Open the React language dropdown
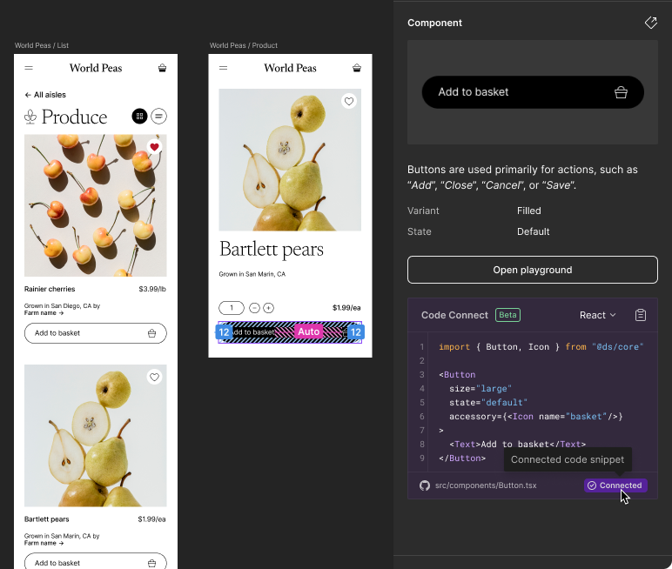 pos(597,315)
